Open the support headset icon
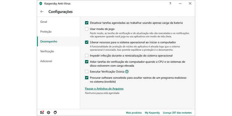 55,113
